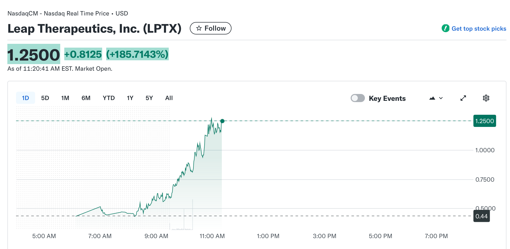Viewport: 510px width, 249px height.
Task: Open the chart type dropdown chevron
Action: coord(441,98)
